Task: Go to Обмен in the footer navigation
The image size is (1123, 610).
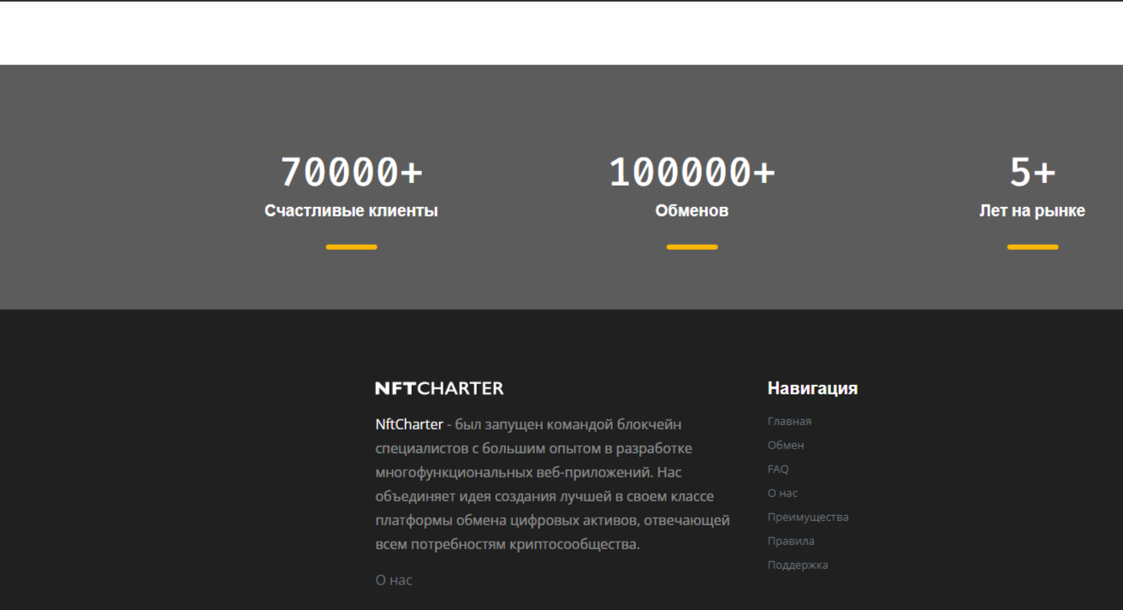Action: tap(786, 445)
